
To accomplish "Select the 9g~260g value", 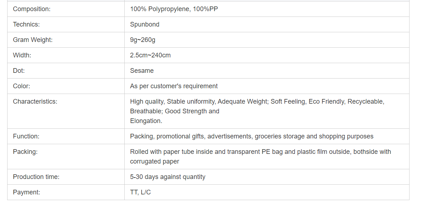I will pos(143,40).
